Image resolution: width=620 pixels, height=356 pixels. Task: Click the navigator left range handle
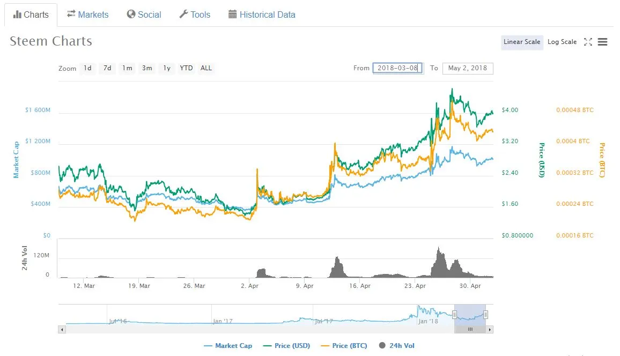tap(454, 315)
